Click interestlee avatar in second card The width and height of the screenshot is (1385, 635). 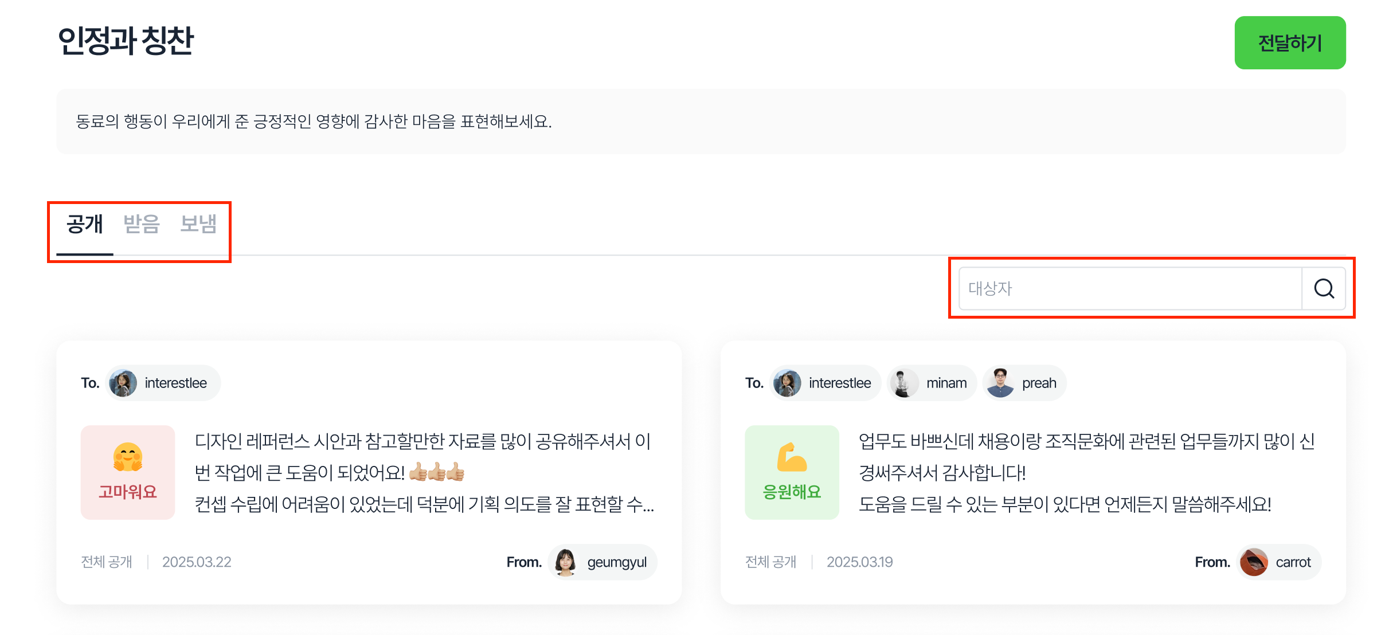click(787, 383)
